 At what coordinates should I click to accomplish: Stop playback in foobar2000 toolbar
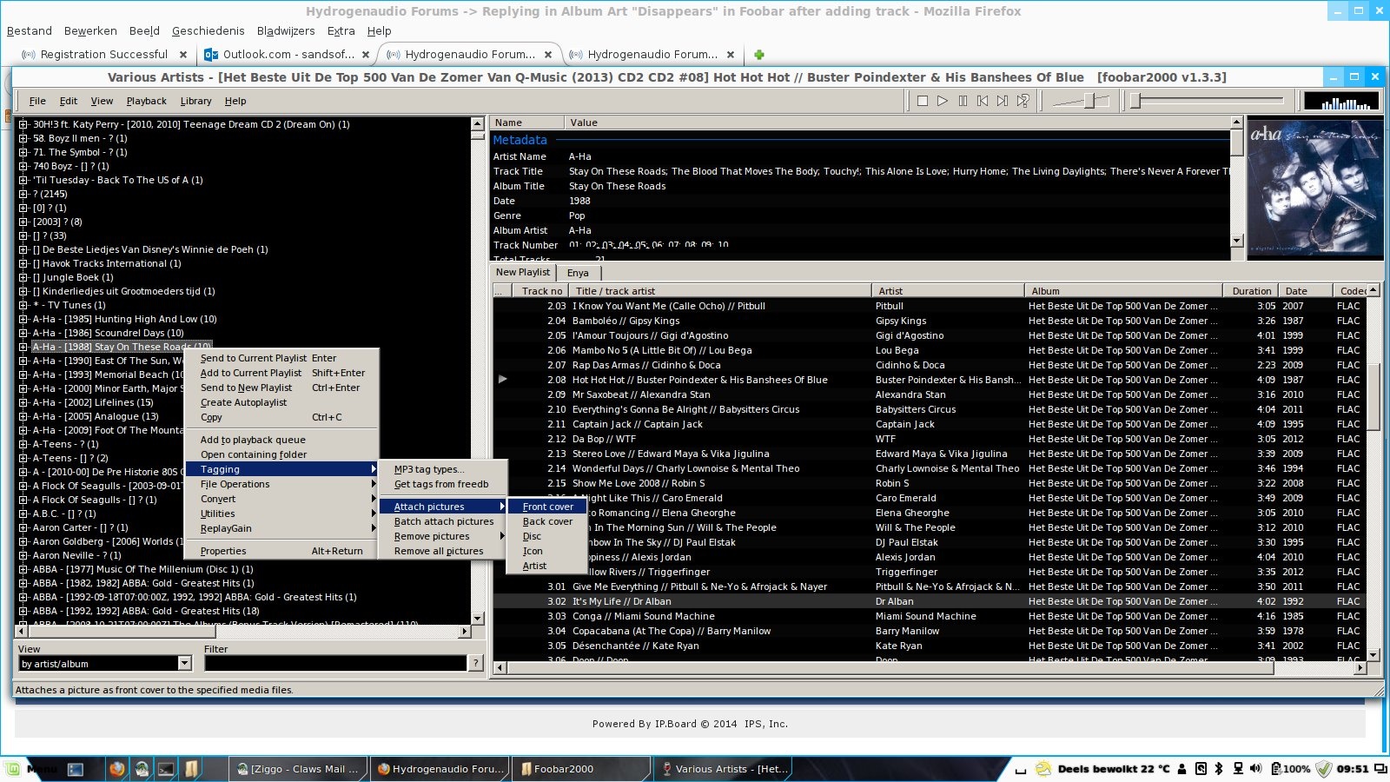923,101
